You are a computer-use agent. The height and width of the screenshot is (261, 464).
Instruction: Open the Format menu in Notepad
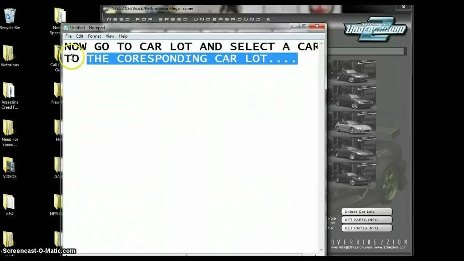click(x=94, y=36)
